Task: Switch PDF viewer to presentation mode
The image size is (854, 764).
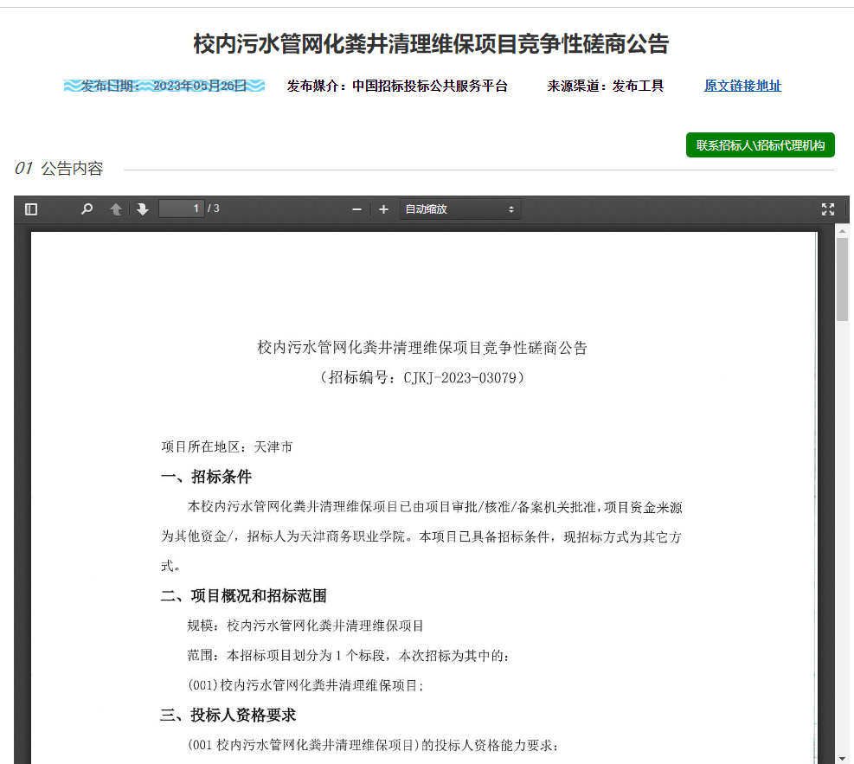Action: [x=827, y=209]
